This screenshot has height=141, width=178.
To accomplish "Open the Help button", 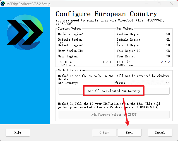I will [18, 133].
